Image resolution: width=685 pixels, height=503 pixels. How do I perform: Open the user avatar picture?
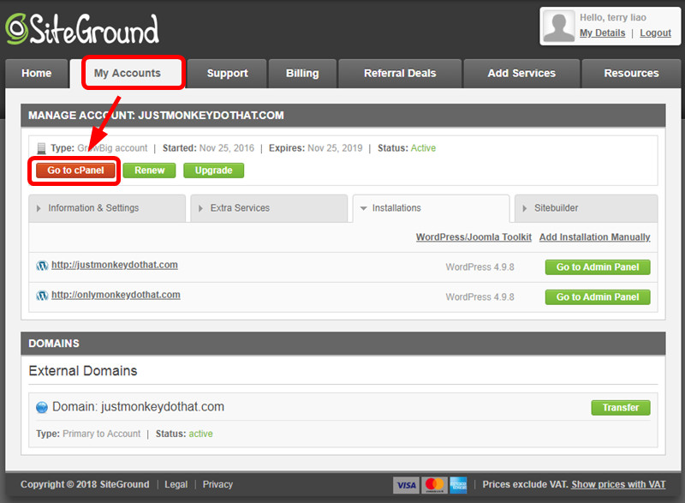pos(558,27)
